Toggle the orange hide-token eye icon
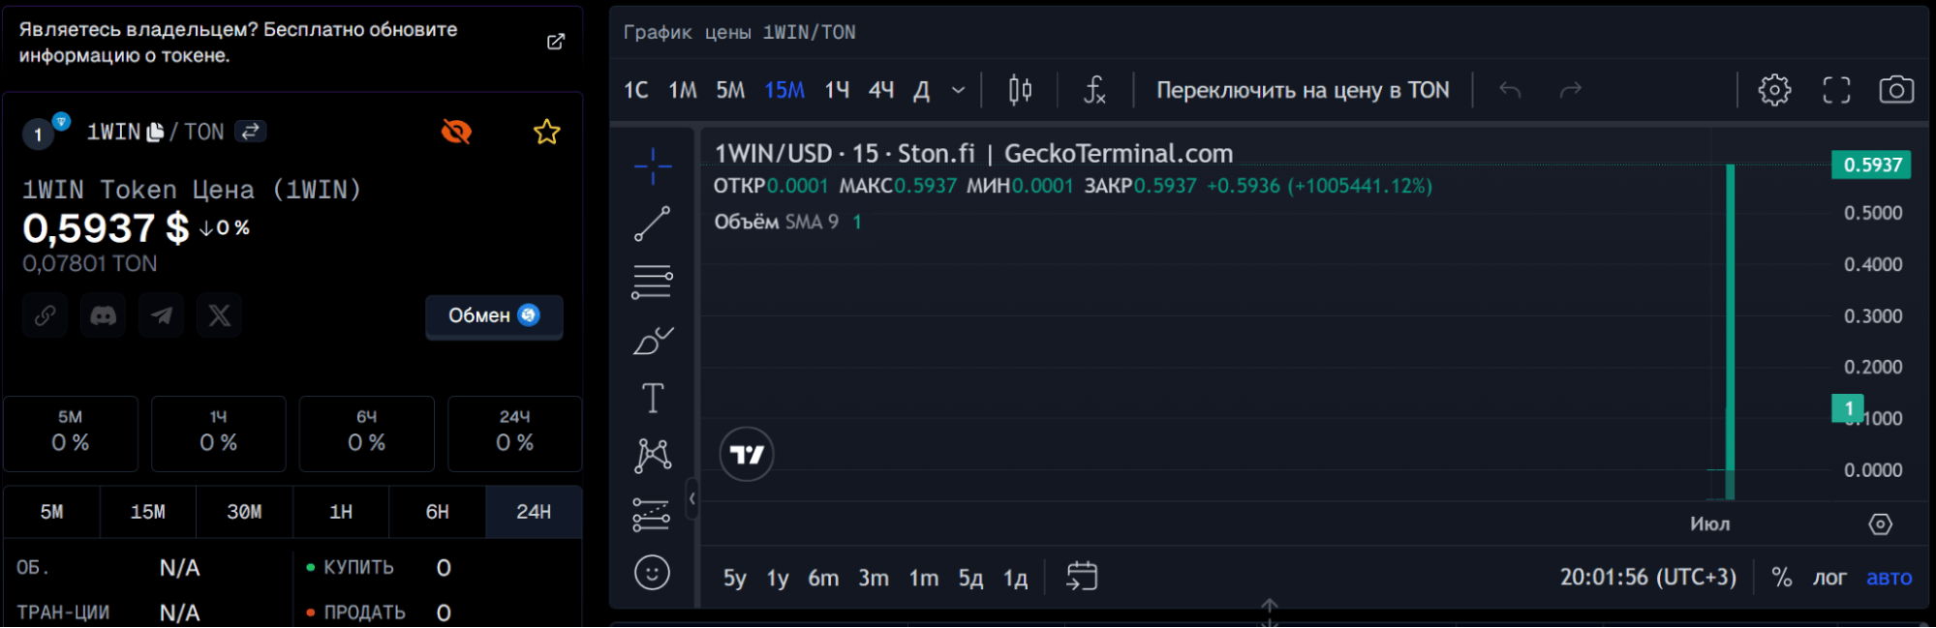The image size is (1936, 628). [x=456, y=132]
